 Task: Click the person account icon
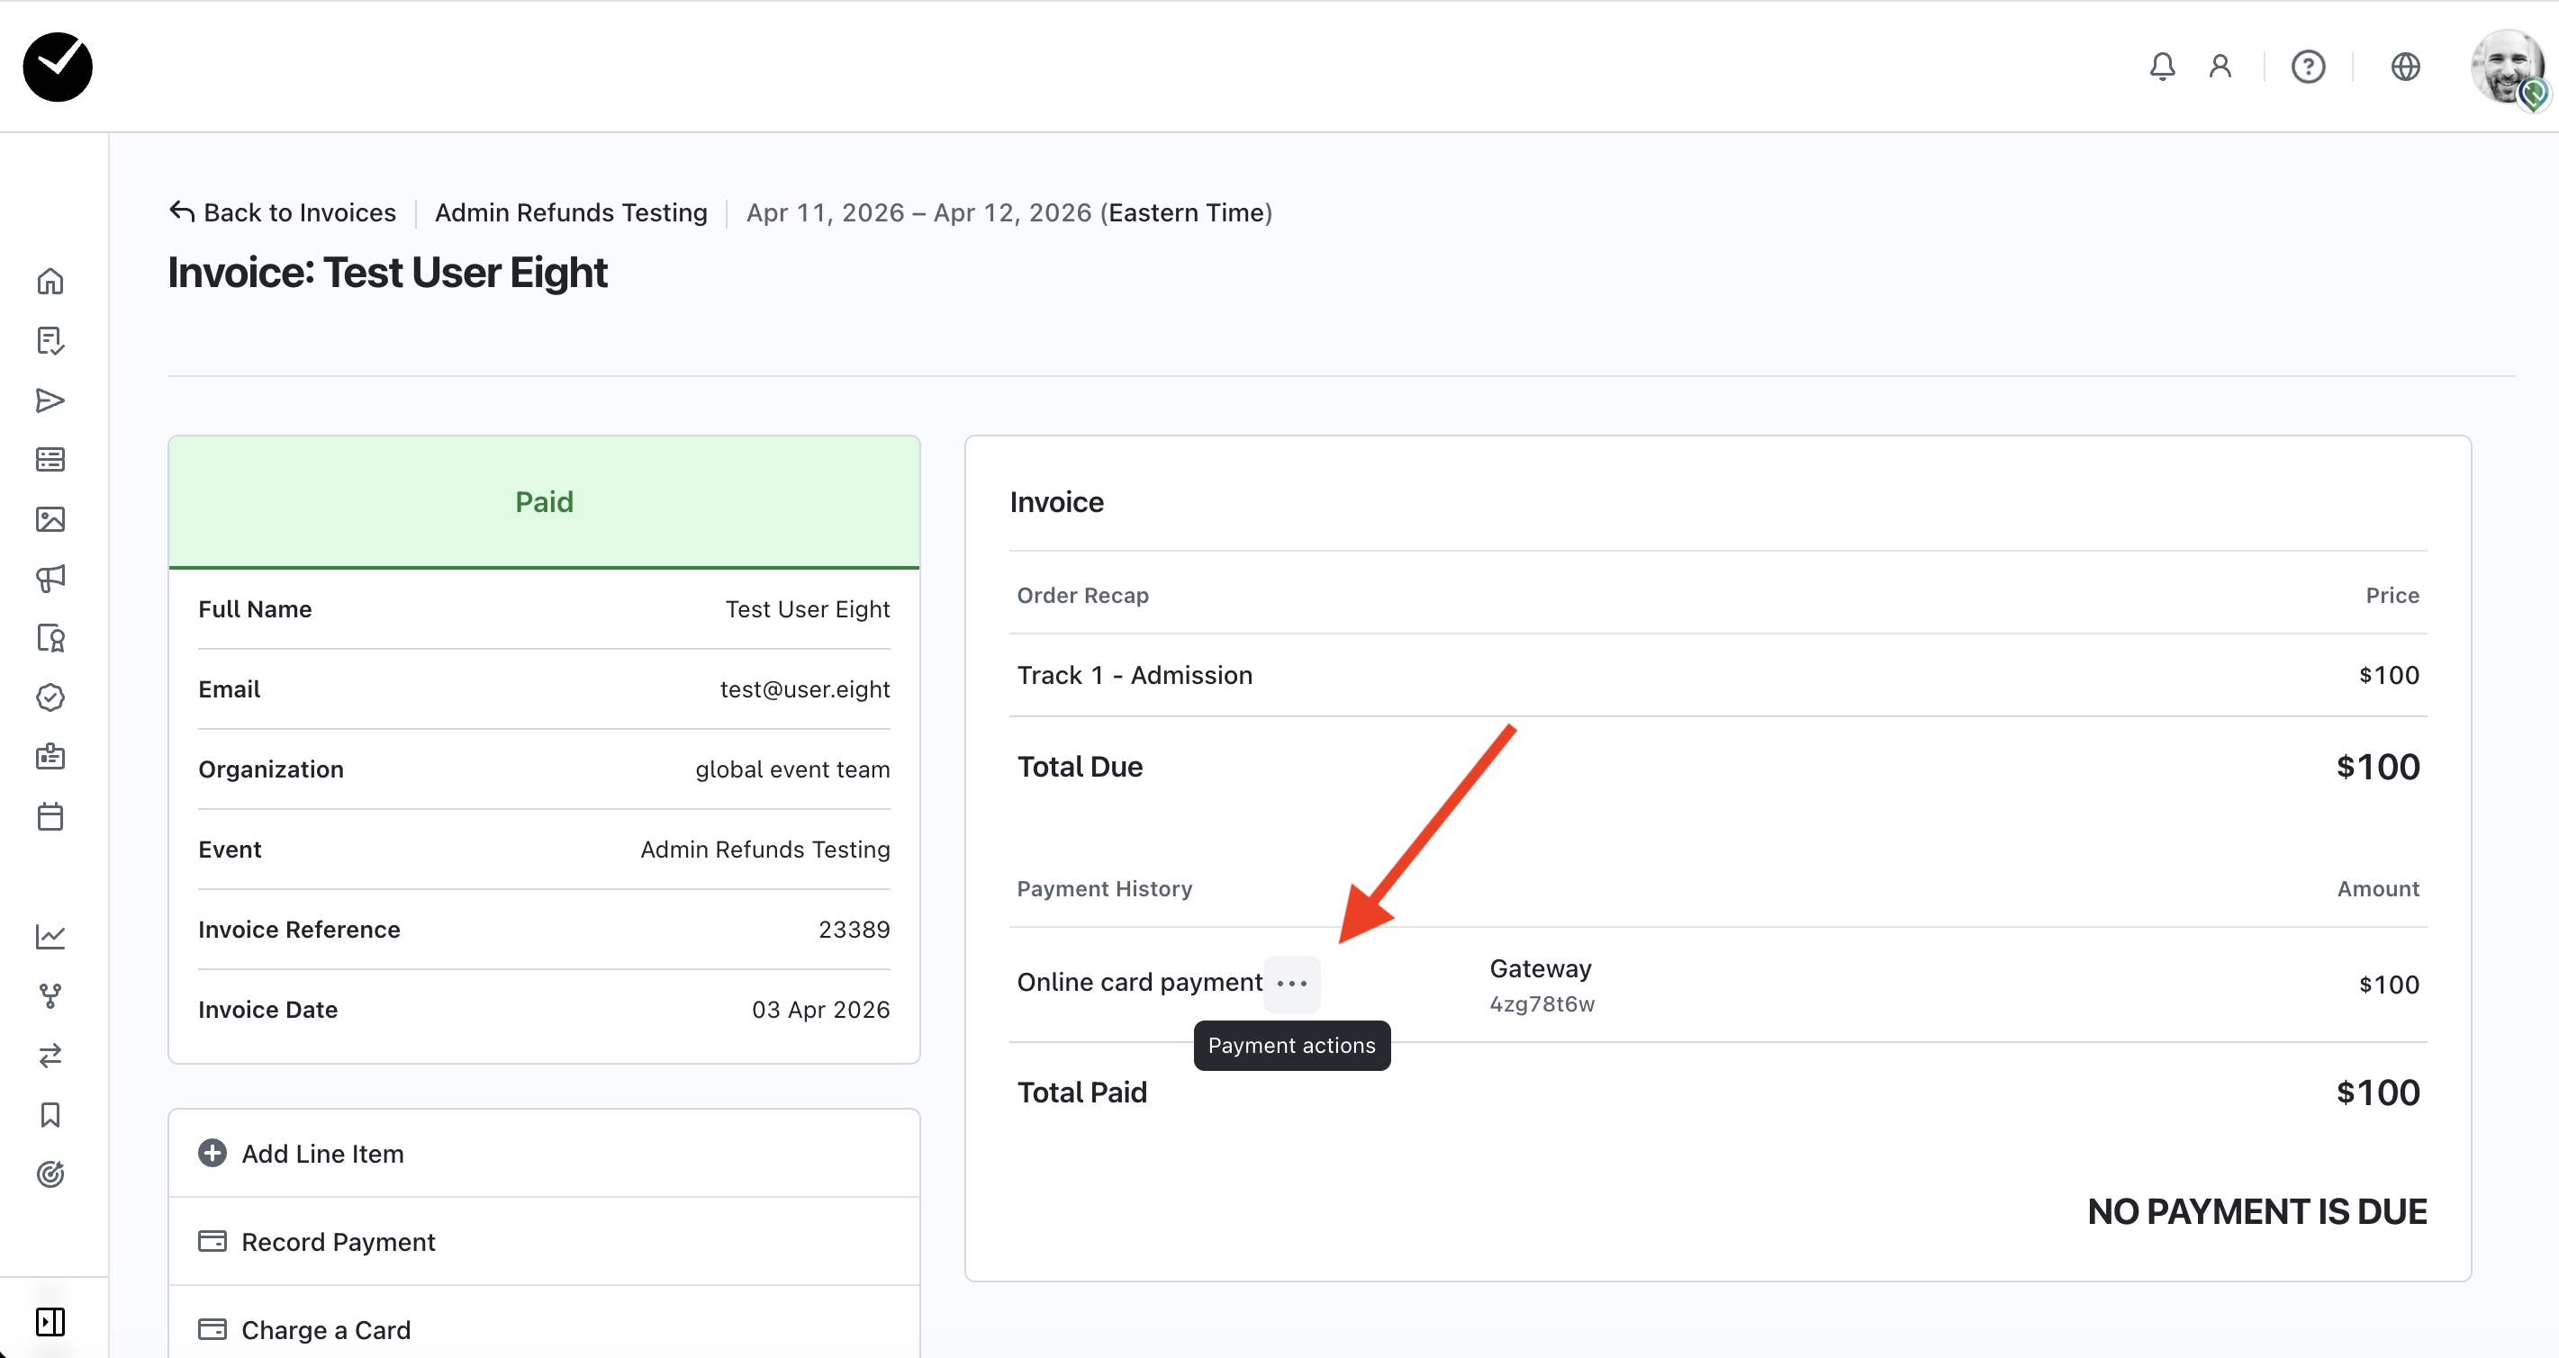(x=2220, y=67)
